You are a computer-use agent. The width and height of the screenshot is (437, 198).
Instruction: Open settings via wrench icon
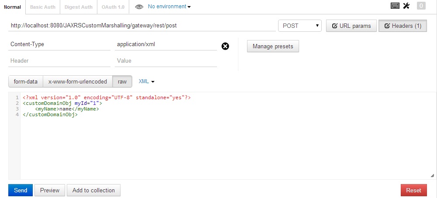(406, 6)
